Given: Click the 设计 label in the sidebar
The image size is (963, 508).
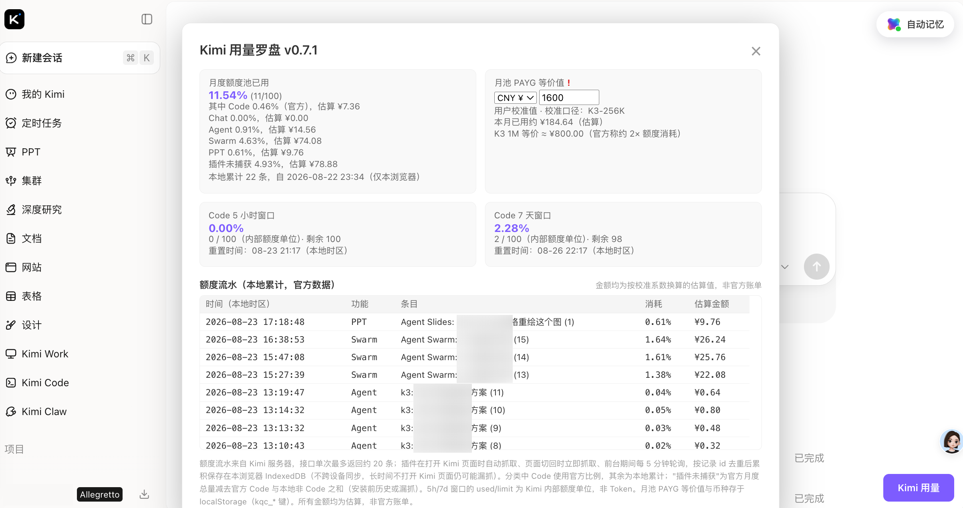Looking at the screenshot, I should (32, 325).
